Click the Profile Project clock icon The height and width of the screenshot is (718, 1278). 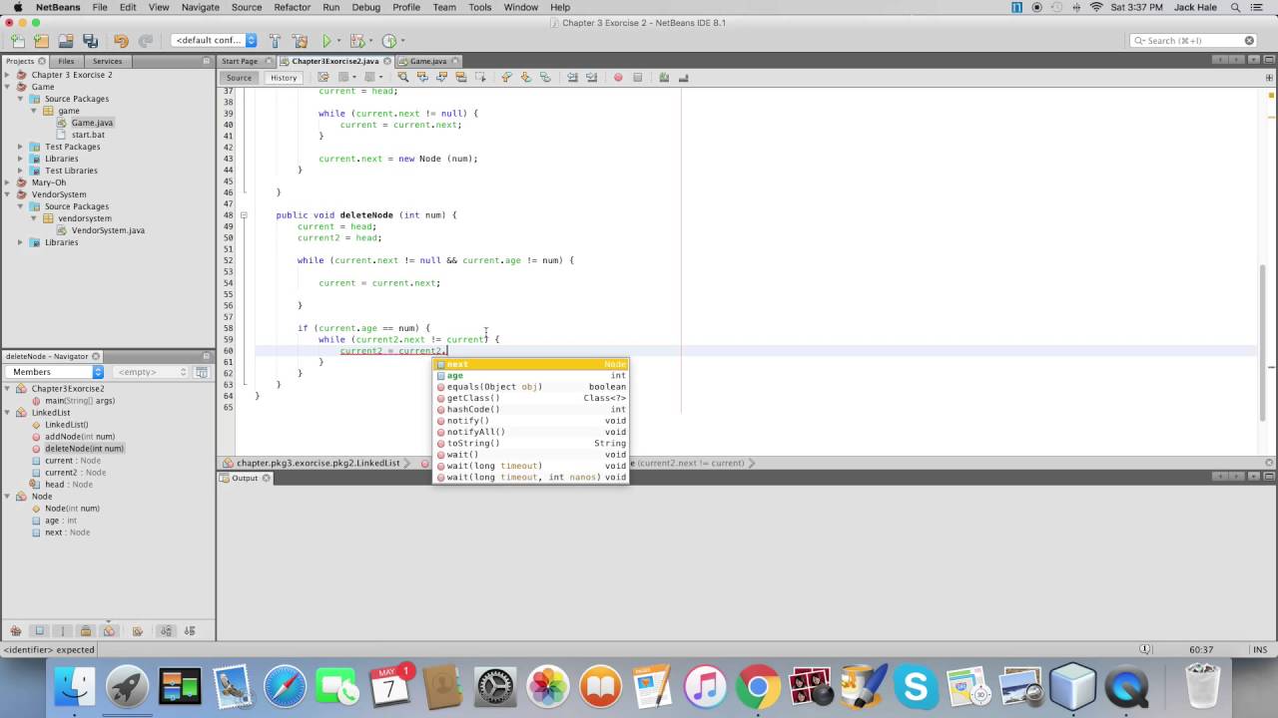(388, 41)
